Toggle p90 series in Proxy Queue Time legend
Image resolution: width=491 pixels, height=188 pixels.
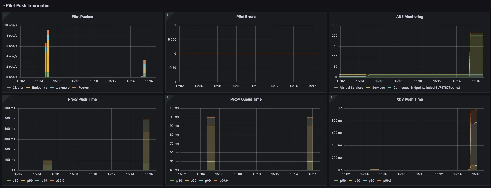click(193, 181)
